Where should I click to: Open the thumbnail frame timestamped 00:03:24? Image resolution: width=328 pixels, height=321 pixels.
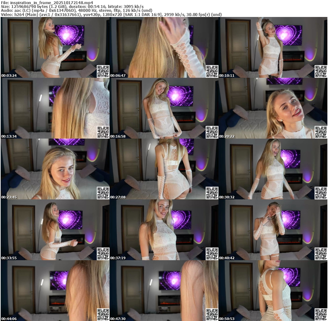[x=55, y=47]
